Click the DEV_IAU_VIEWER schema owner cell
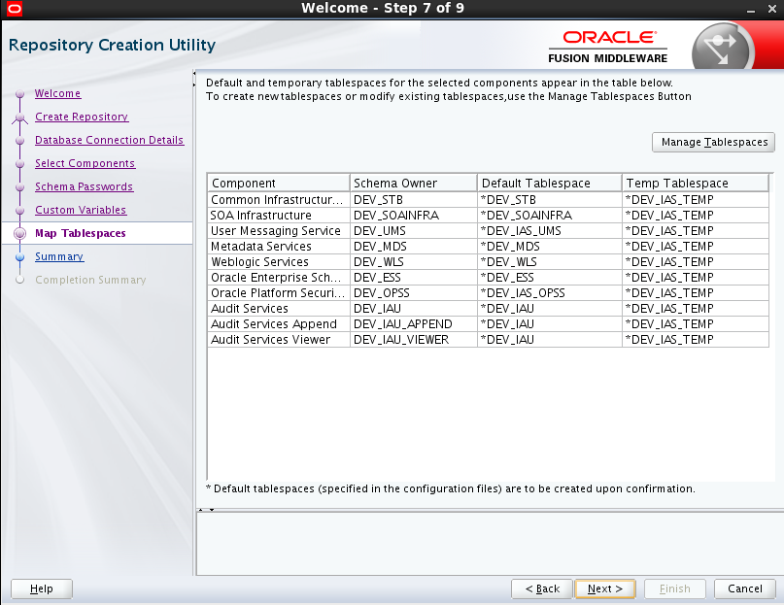 click(414, 340)
